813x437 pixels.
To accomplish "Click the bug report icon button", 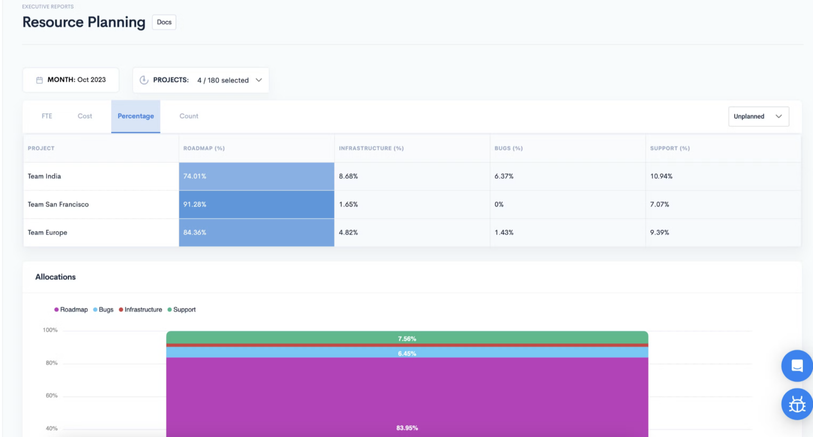I will coord(797,404).
